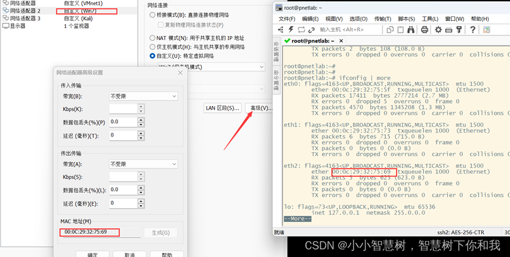Select 桥接模式(B) radio button
Screen dimensions: 510x257
pos(152,15)
